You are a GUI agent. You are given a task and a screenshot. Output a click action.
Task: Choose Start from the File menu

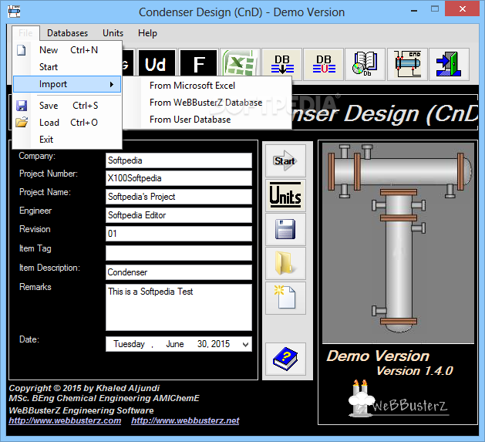[67, 67]
